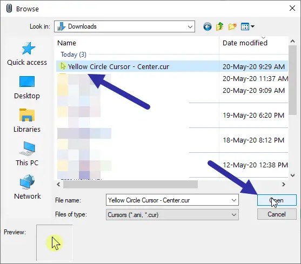Click the Yellow Circle Cursor - Center.cur file name

pos(118,67)
